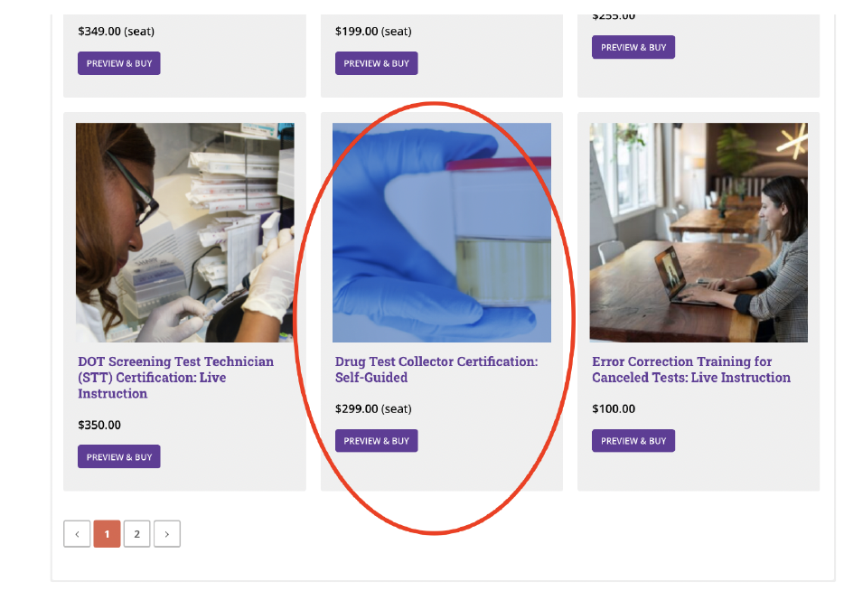Click the next page arrow icon
The height and width of the screenshot is (591, 844).
click(x=167, y=533)
